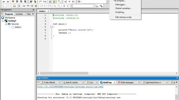Viewport: 179px width, 100px height.
Task: Toggle bookmark with the red flag icon
Action: (x=13, y=1)
